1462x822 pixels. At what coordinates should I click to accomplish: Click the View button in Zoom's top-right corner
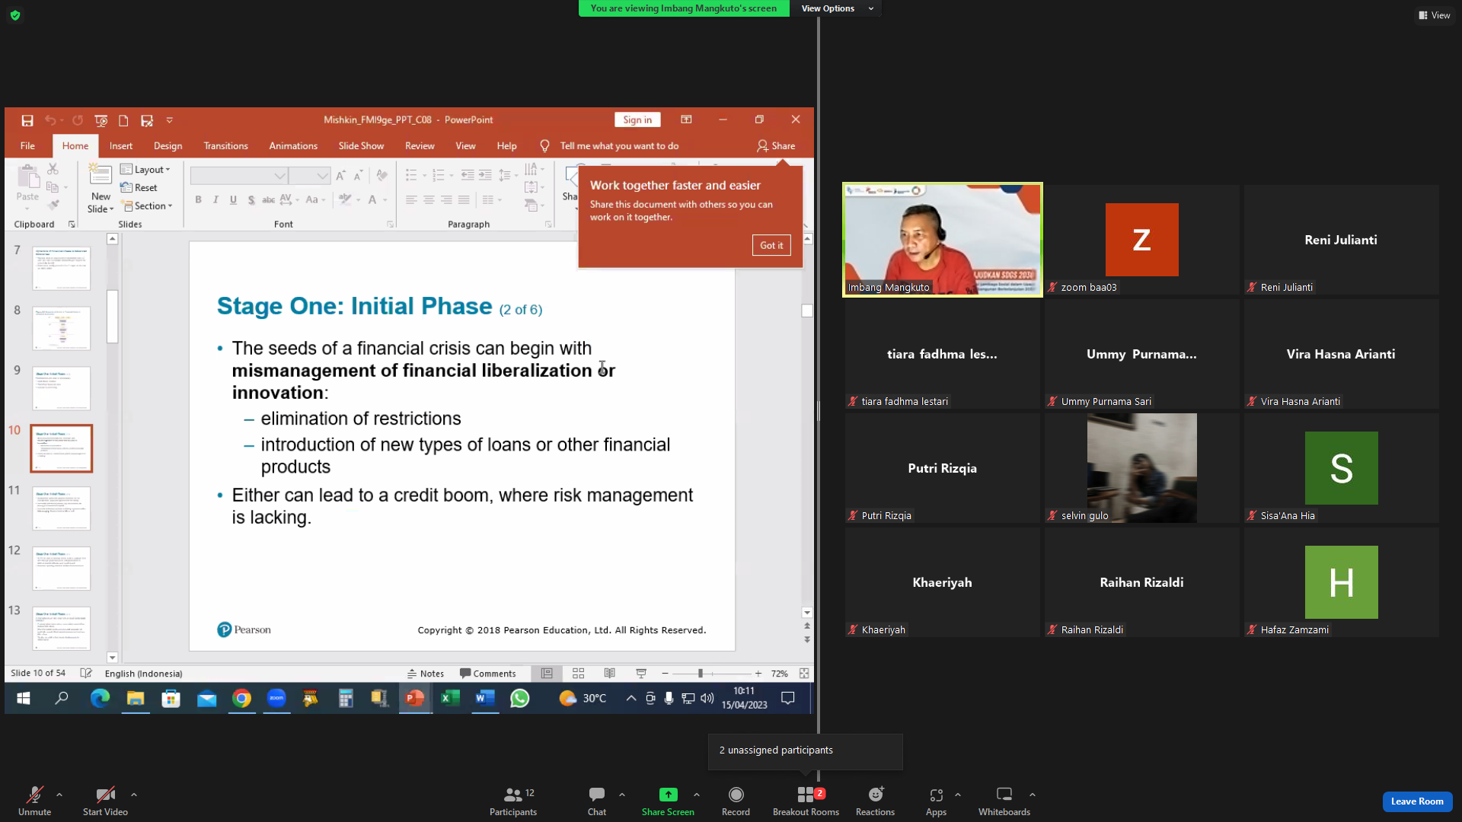[1435, 15]
